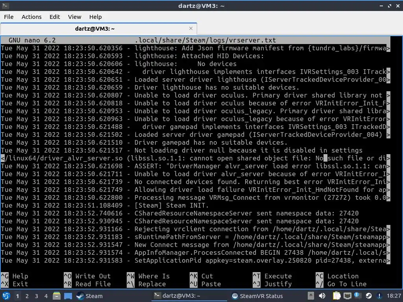The width and height of the screenshot is (403, 302).
Task: Switch to workspace 2
Action: point(27,296)
